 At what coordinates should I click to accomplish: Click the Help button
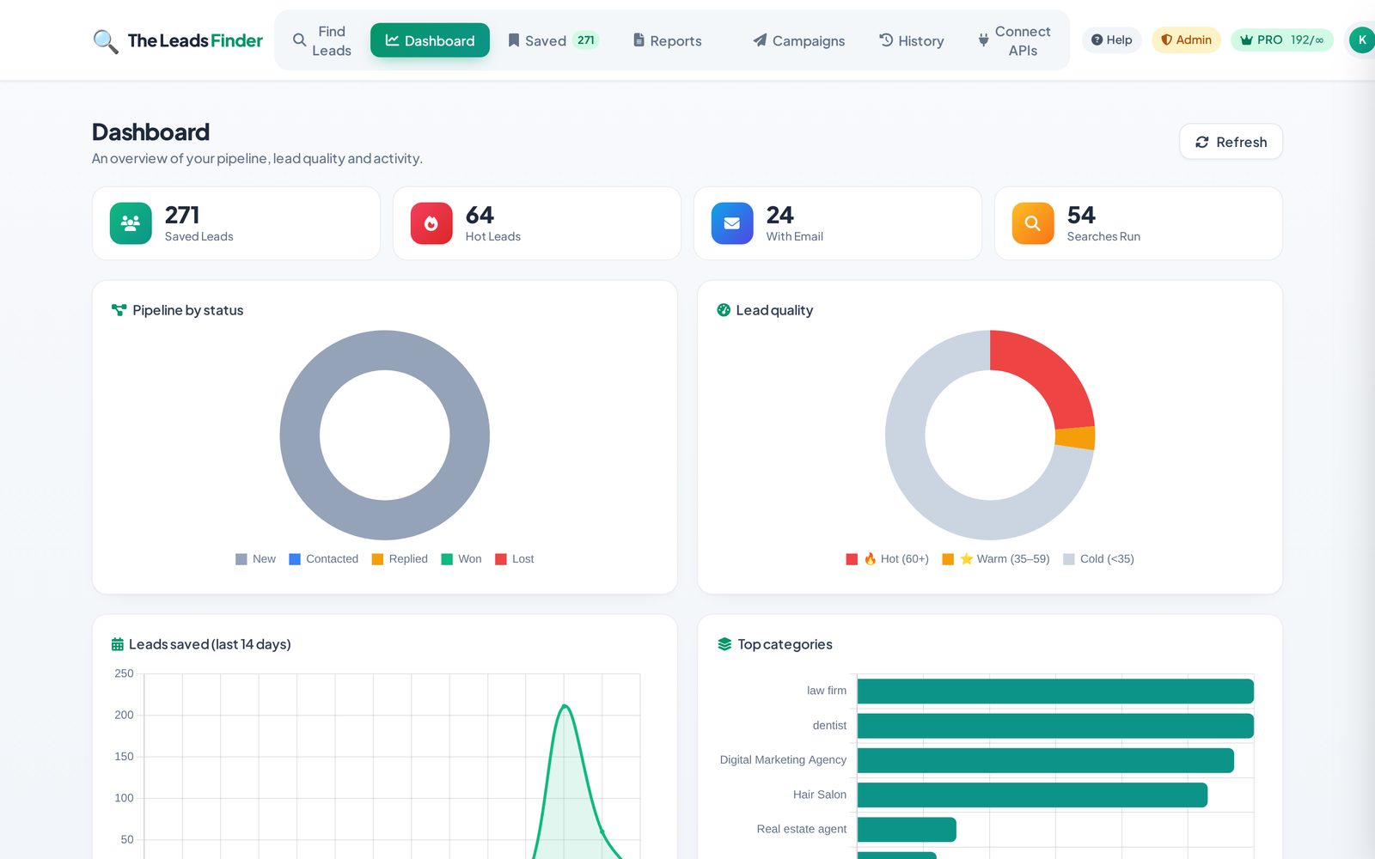coord(1111,40)
